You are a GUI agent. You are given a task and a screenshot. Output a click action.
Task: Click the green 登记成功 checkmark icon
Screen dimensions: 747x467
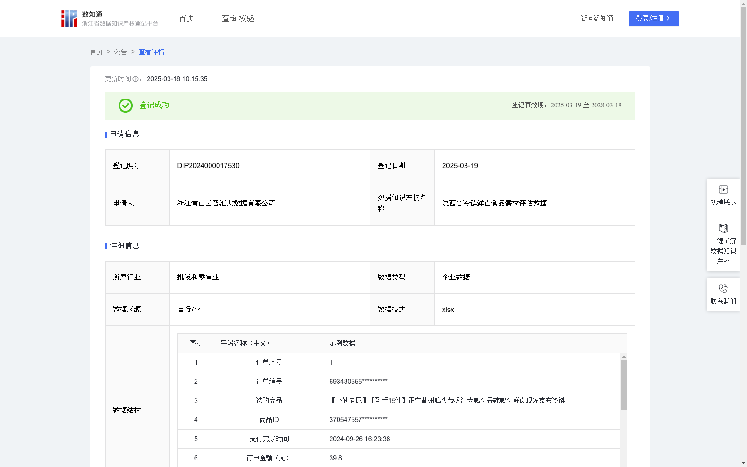pyautogui.click(x=125, y=106)
